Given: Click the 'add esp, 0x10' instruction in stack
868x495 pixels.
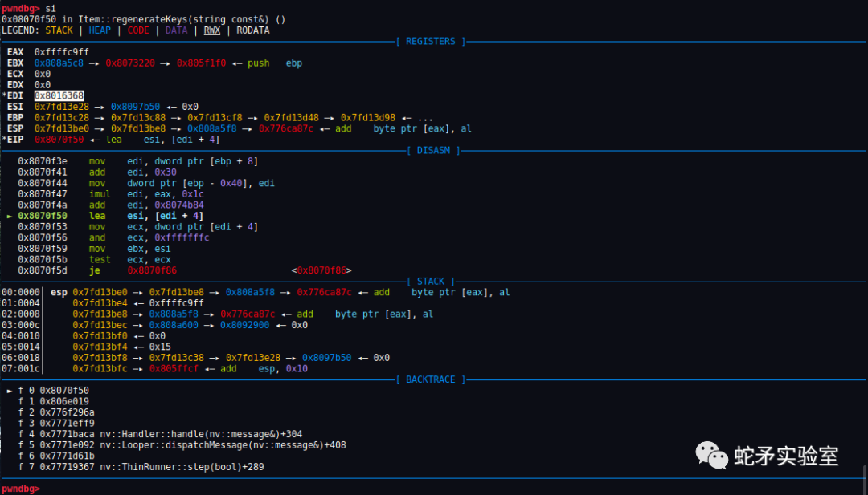Looking at the screenshot, I should click(x=264, y=369).
